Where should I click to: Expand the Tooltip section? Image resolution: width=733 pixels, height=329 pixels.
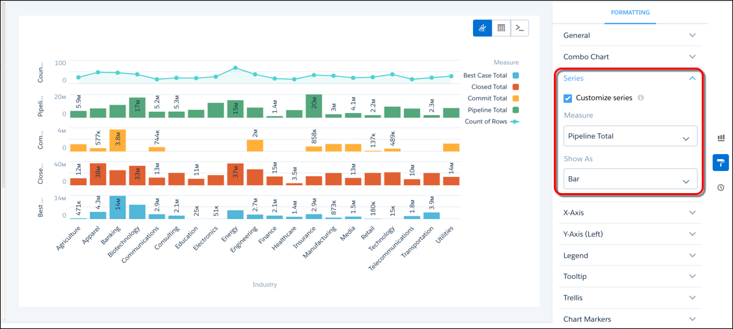[629, 276]
